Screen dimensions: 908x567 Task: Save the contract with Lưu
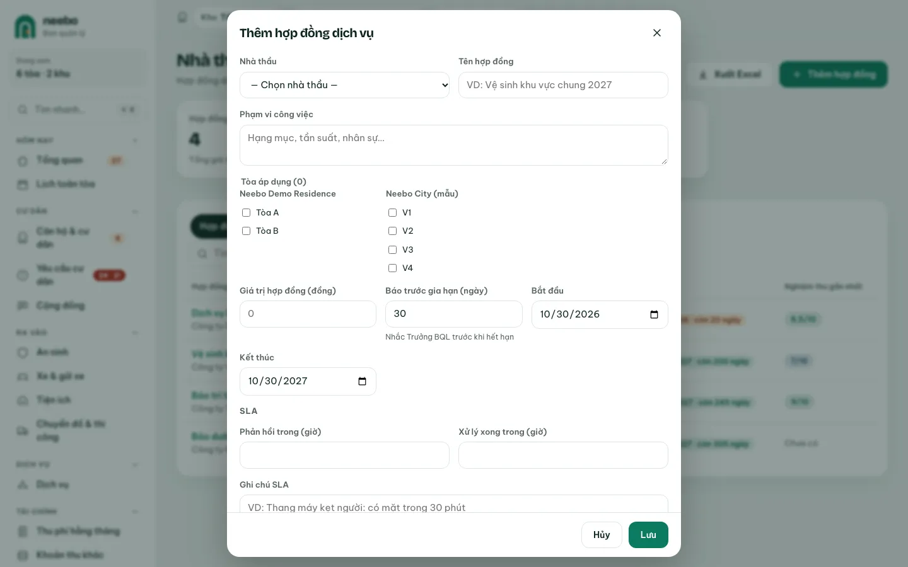(x=648, y=535)
